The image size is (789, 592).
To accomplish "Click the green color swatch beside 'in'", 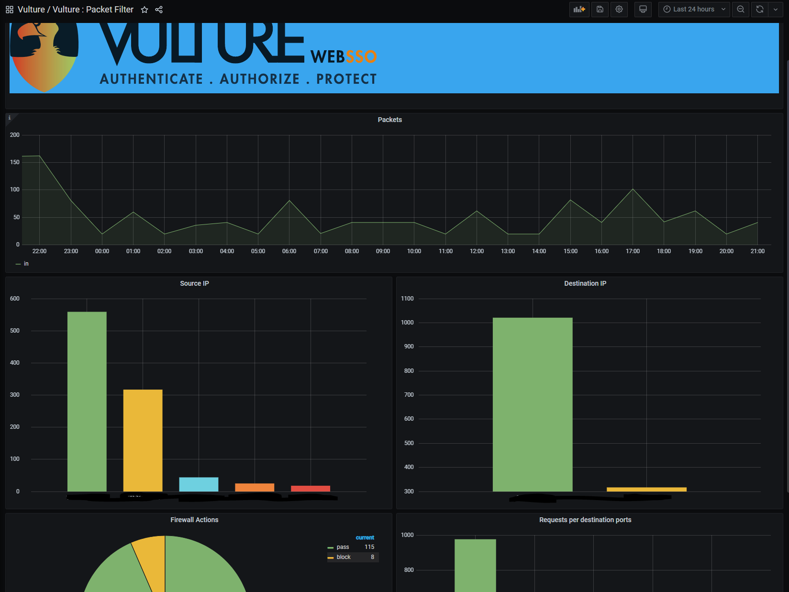I will (x=18, y=264).
